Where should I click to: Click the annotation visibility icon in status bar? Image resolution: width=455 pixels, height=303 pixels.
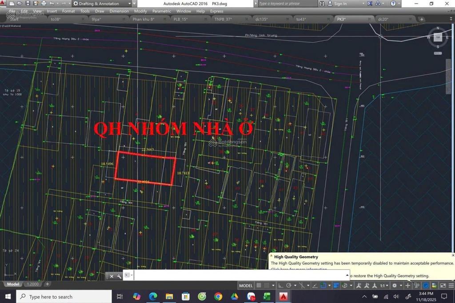pos(359,286)
